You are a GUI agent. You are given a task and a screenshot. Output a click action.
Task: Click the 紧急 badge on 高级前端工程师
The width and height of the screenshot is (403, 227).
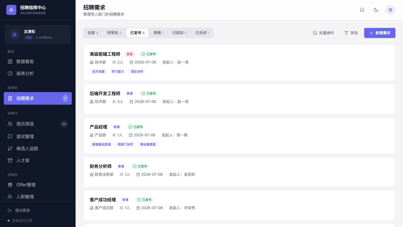coord(129,54)
